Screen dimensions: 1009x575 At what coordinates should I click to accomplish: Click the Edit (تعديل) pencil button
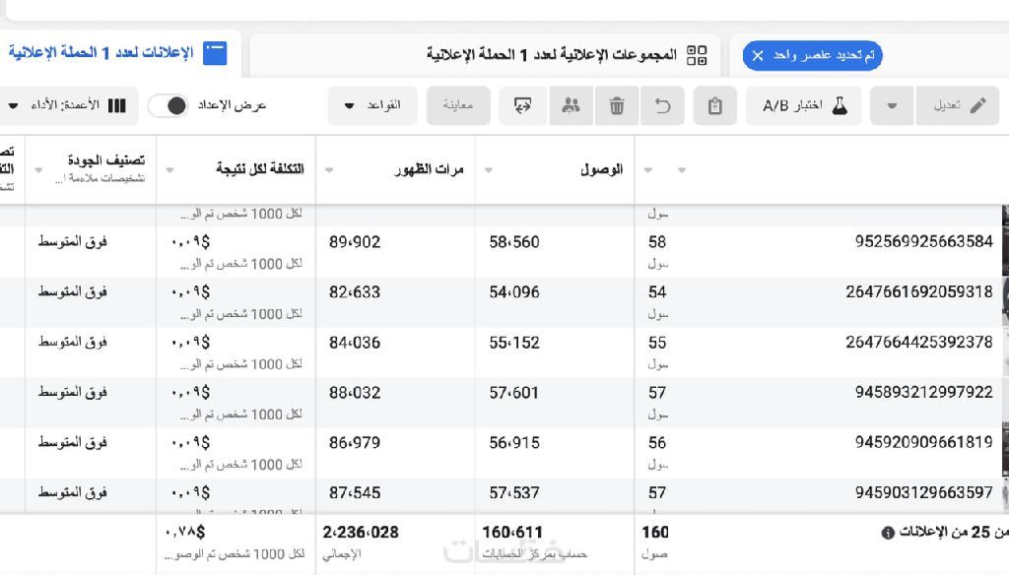(958, 106)
